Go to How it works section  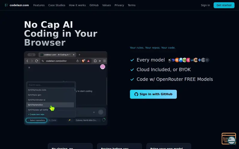point(77,5)
